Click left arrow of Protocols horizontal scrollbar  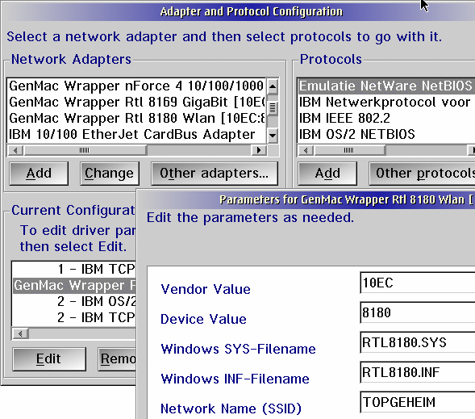306,150
